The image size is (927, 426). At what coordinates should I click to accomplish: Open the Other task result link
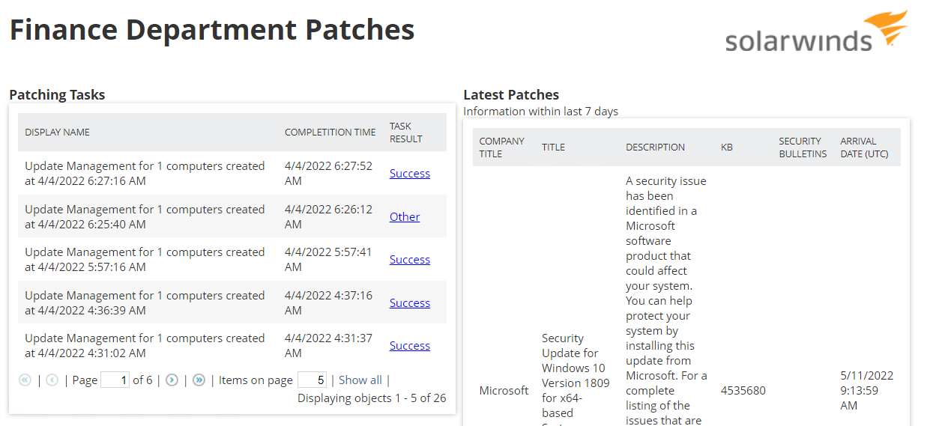click(405, 217)
